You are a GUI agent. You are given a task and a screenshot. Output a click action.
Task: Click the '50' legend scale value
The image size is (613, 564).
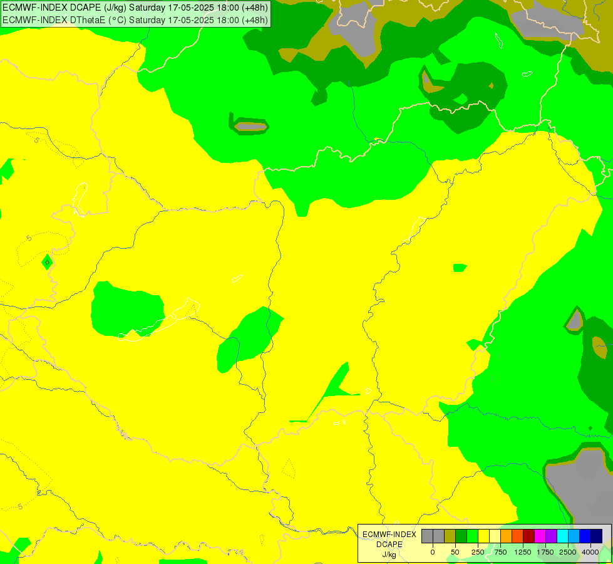pos(455,552)
